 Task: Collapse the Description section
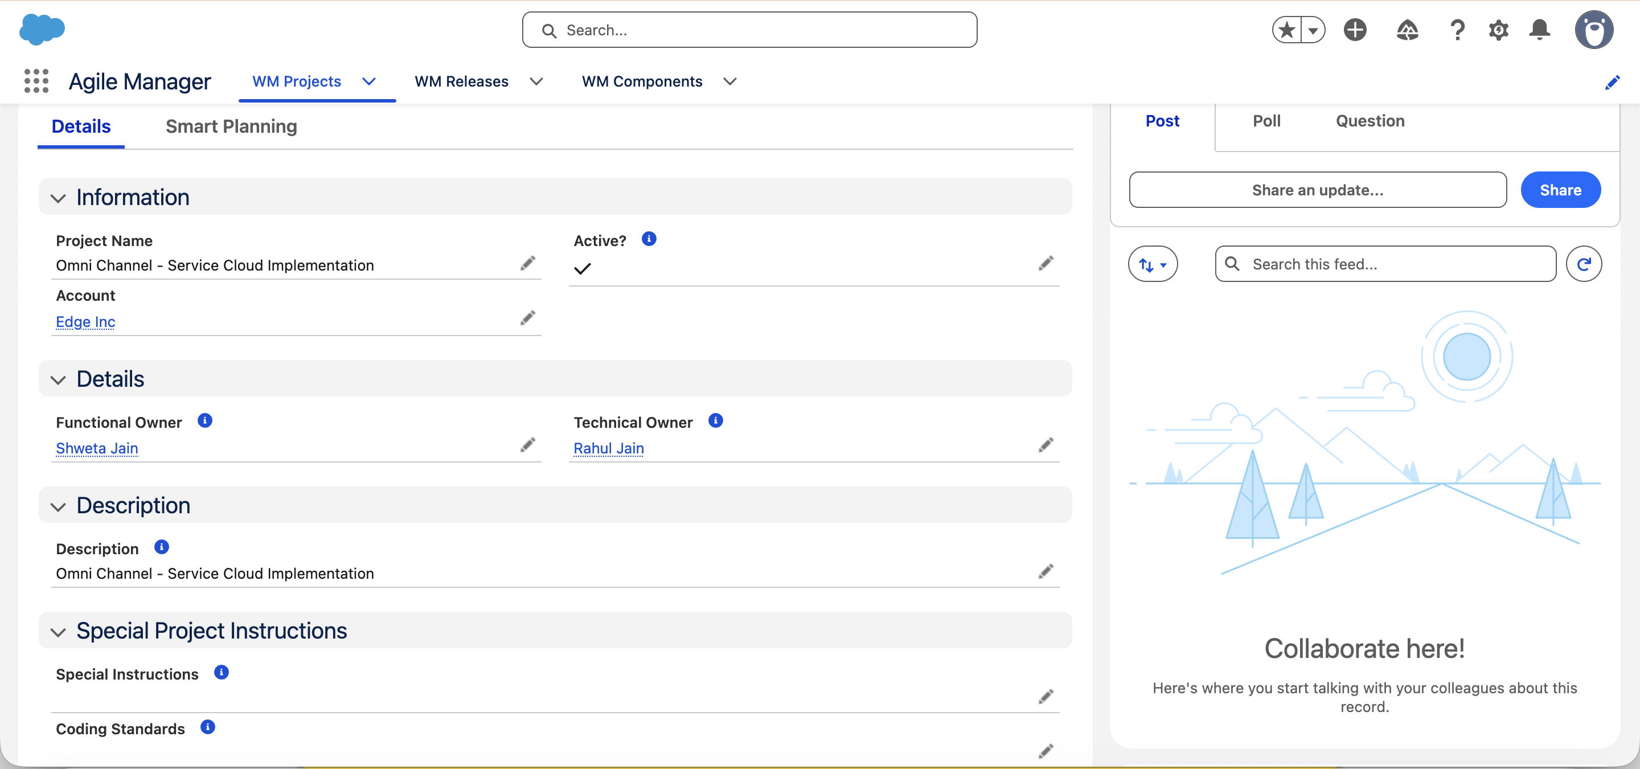58,507
